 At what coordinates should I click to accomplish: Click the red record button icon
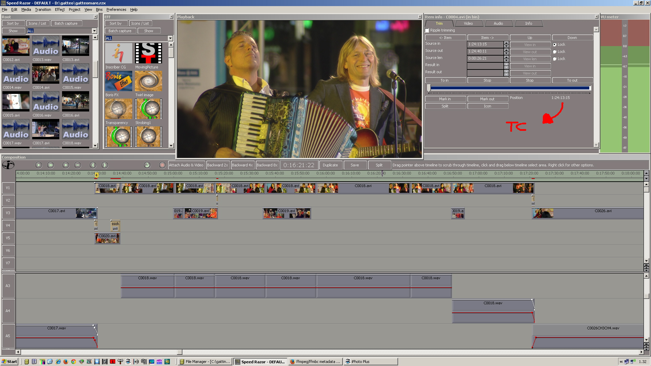pyautogui.click(x=162, y=165)
